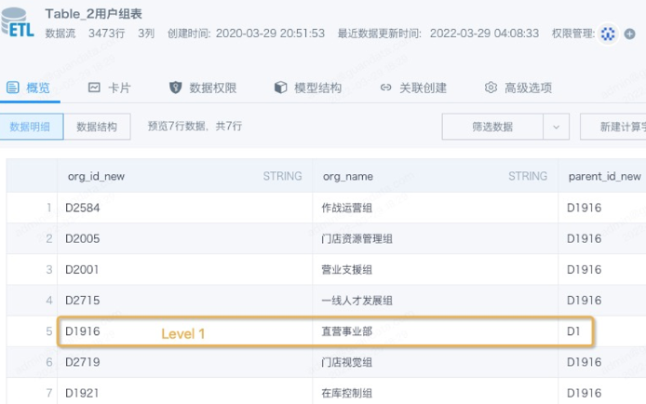Expand the 筛选数据 dropdown arrow

(557, 127)
